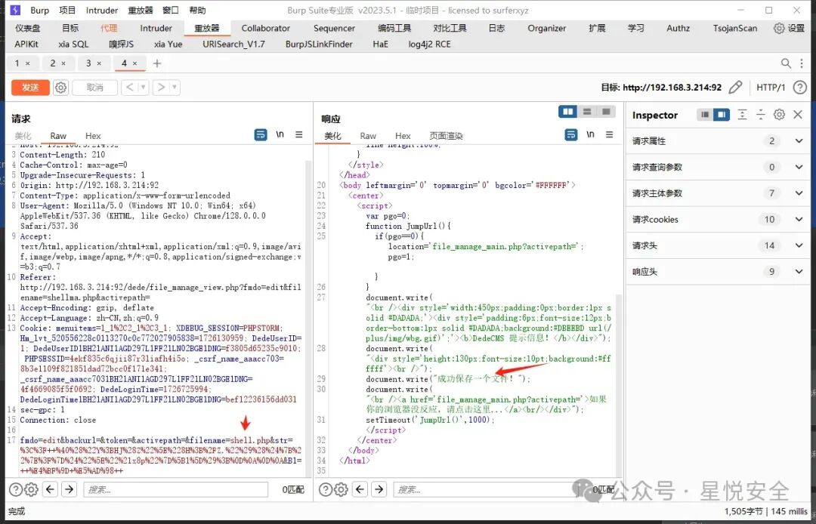Select top-bottom split layout view

[x=587, y=111]
